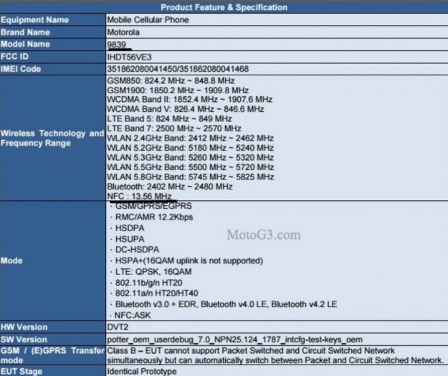The width and height of the screenshot is (448, 376).
Task: Click the Mode row label
Action: coord(13,260)
